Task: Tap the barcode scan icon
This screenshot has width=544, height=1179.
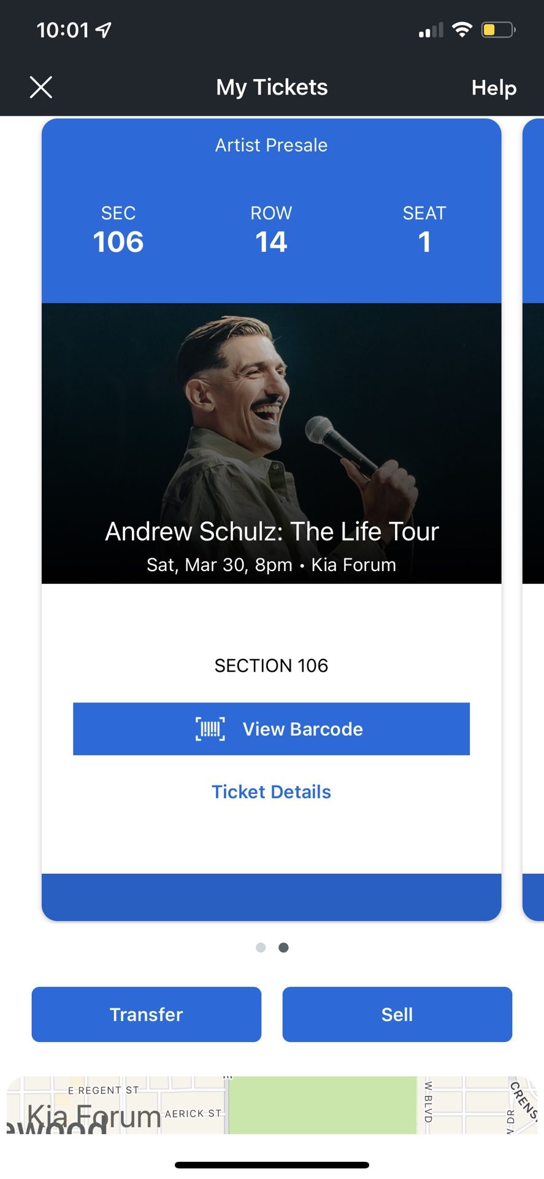Action: point(210,729)
